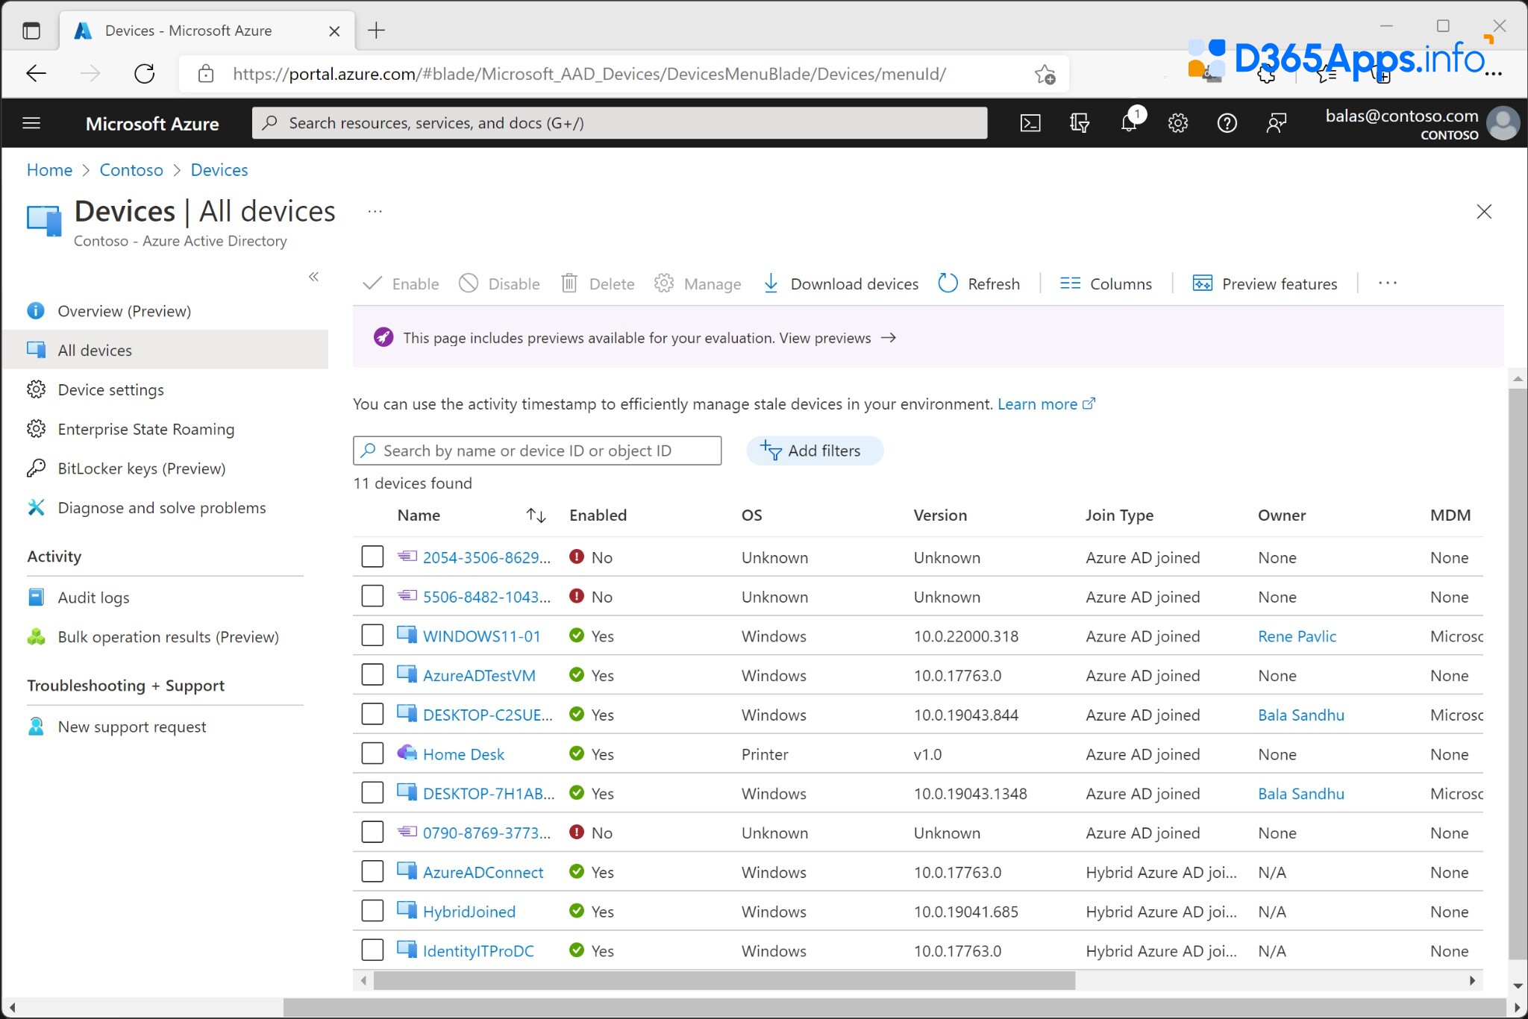The image size is (1528, 1019).
Task: Click the device search input field
Action: tap(536, 451)
